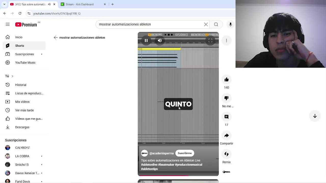Open Descargas in sidebar

coord(24,127)
